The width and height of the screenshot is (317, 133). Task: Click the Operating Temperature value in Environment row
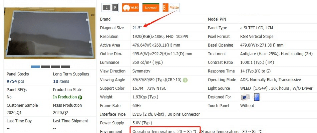click(x=165, y=132)
